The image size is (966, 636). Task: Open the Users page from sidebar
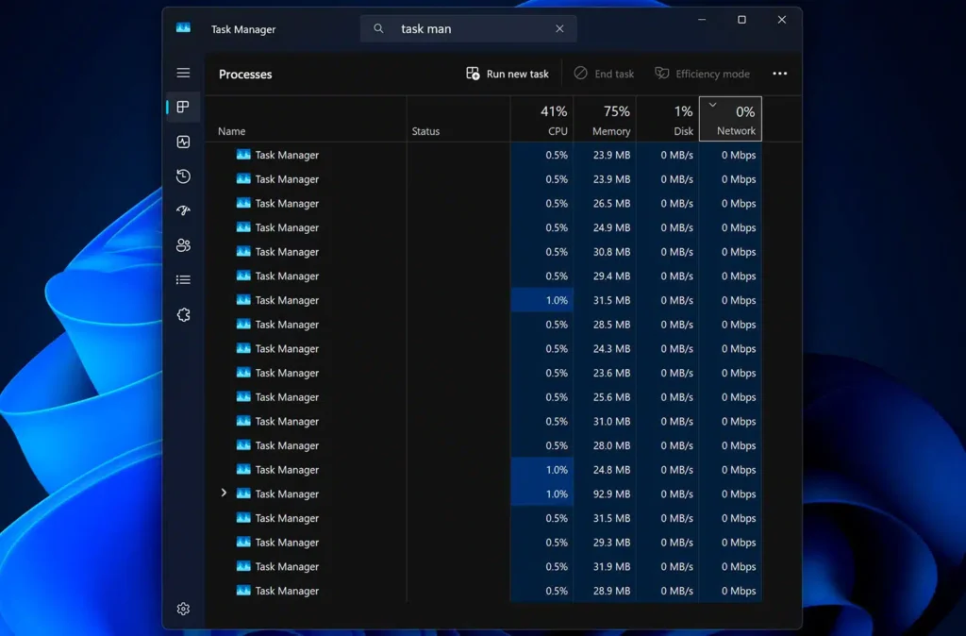(183, 245)
